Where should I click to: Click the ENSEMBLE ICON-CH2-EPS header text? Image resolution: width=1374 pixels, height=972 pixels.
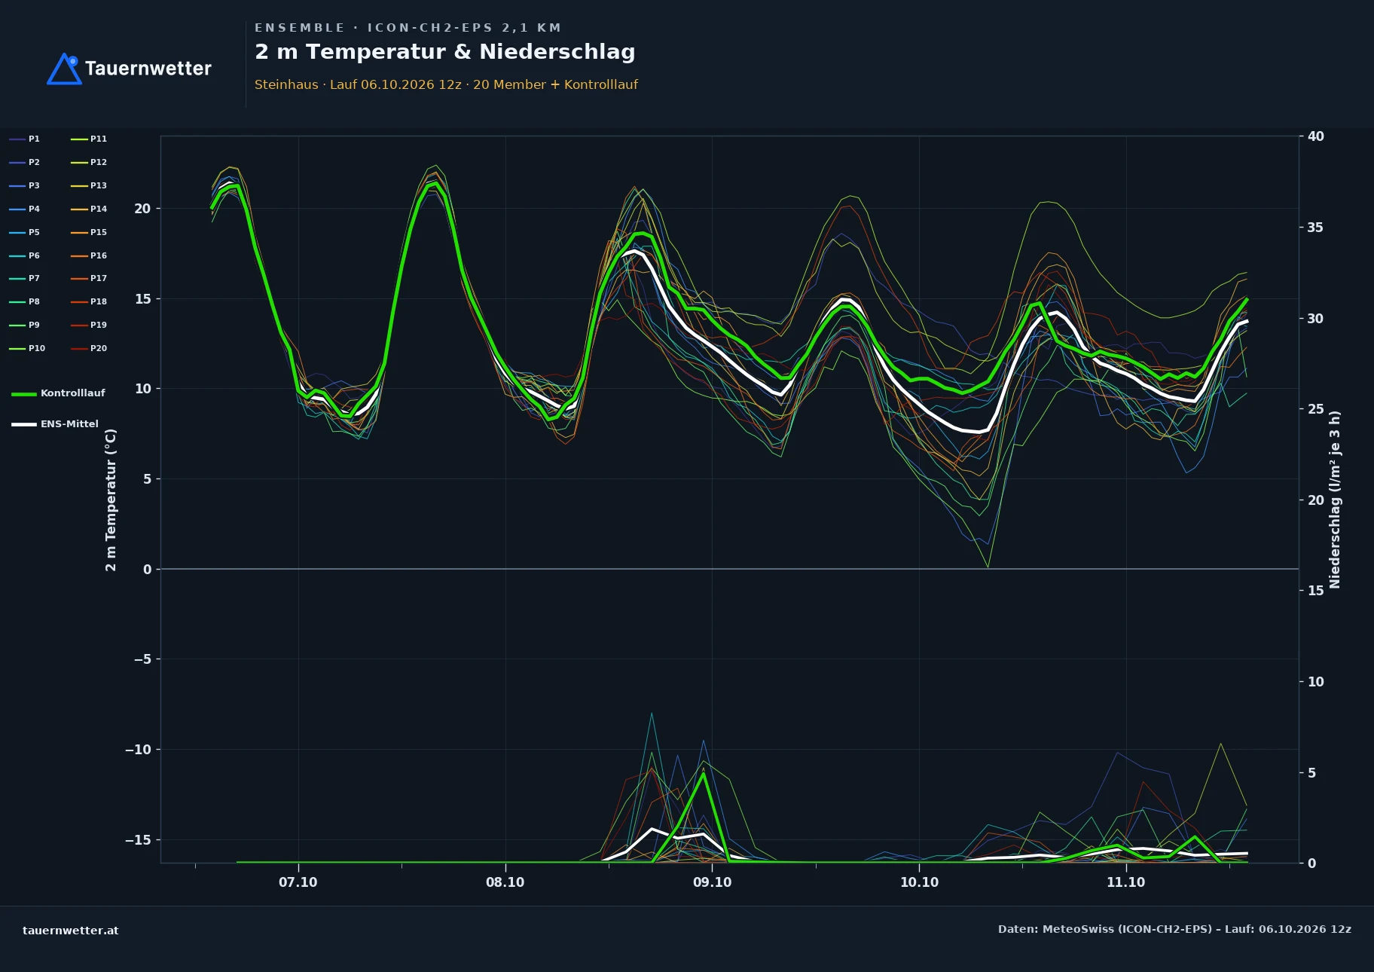[408, 28]
